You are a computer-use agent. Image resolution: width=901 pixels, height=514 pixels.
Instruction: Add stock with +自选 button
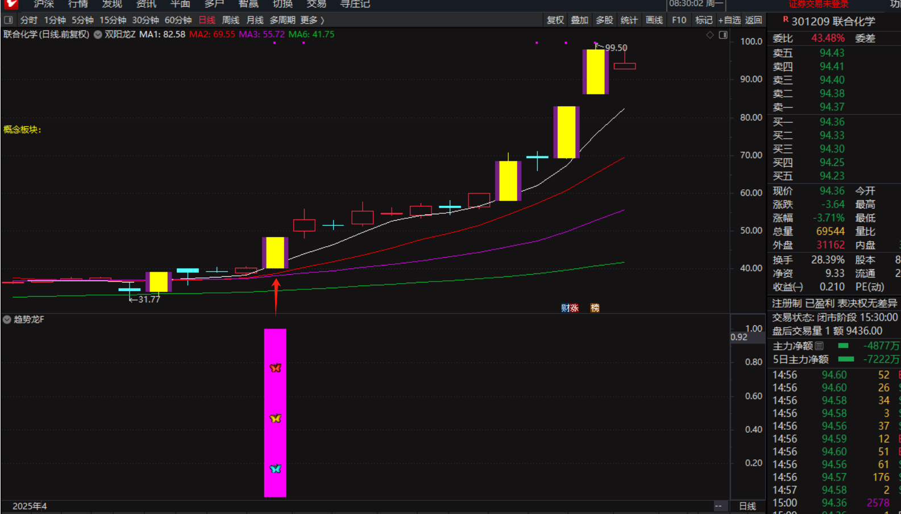tap(729, 20)
